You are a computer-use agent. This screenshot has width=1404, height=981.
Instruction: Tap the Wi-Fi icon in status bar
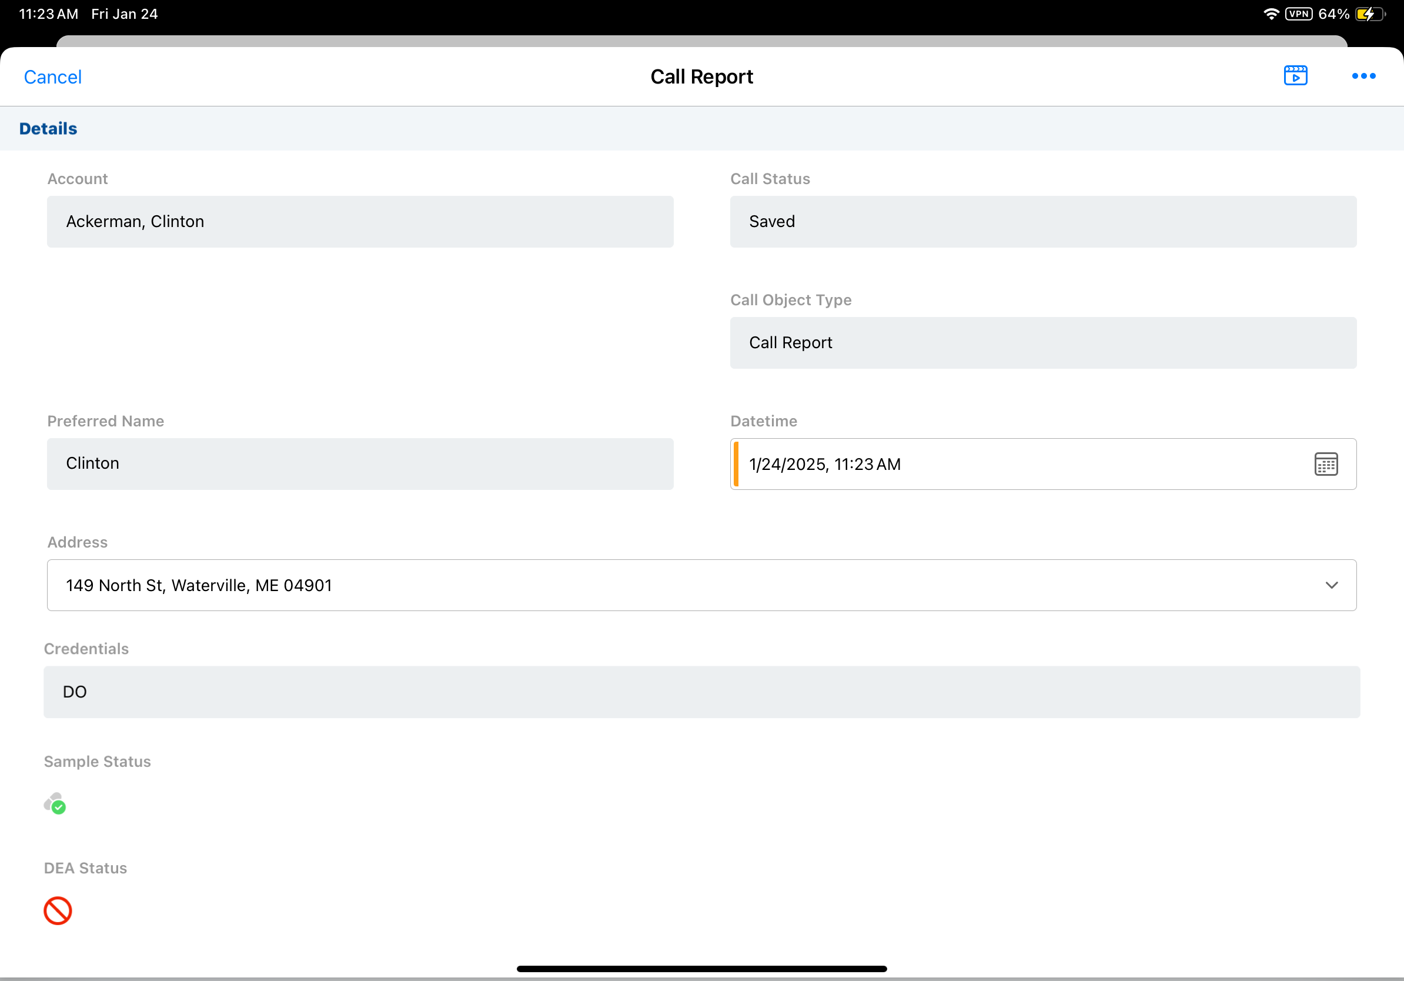coord(1271,14)
